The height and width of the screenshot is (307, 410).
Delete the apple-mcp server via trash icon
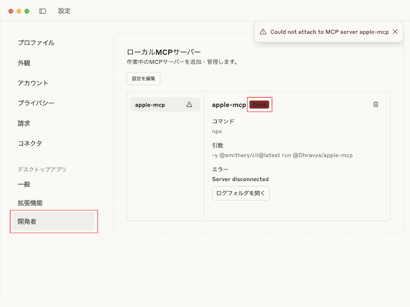coord(375,104)
